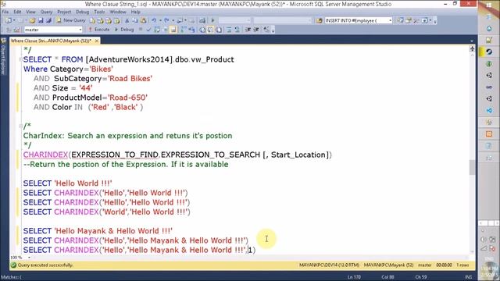Click the Start play arrow icon
500x281 pixels.
tap(212, 20)
